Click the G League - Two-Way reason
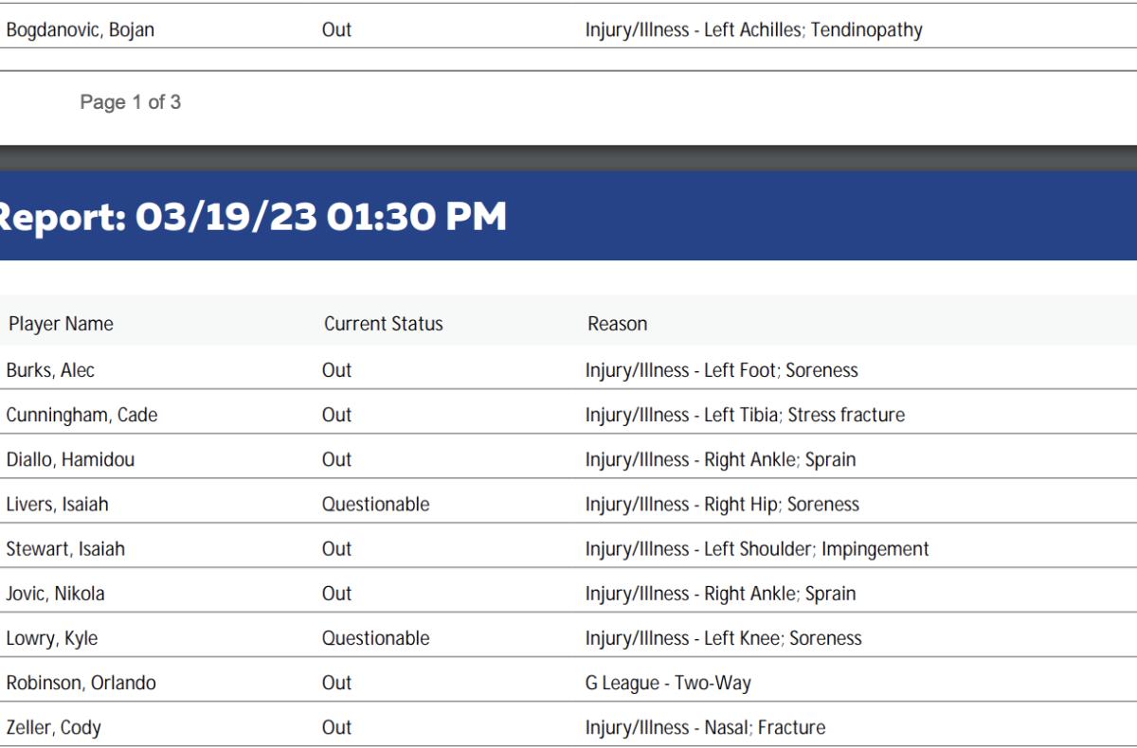 click(x=668, y=683)
